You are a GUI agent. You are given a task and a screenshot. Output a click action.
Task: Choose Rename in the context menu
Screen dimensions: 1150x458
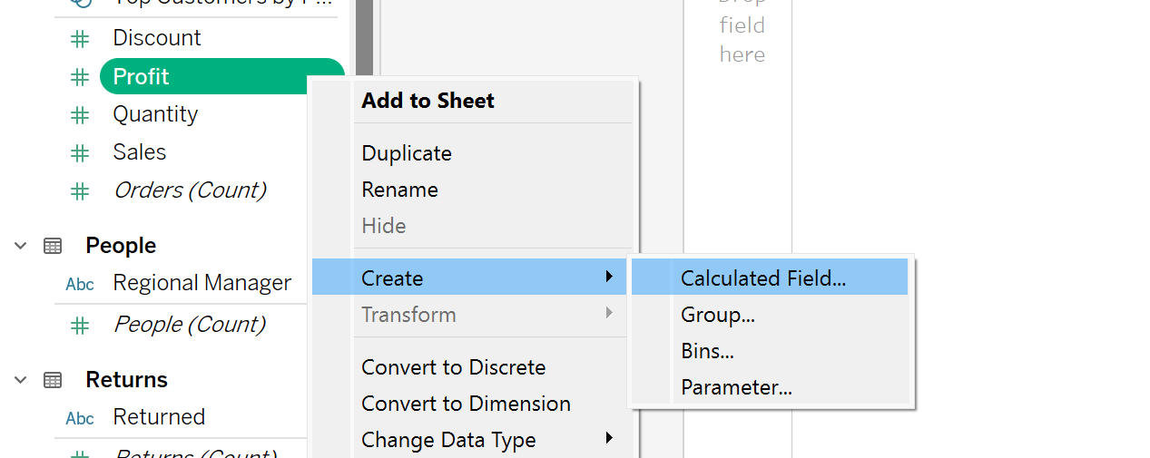click(399, 190)
